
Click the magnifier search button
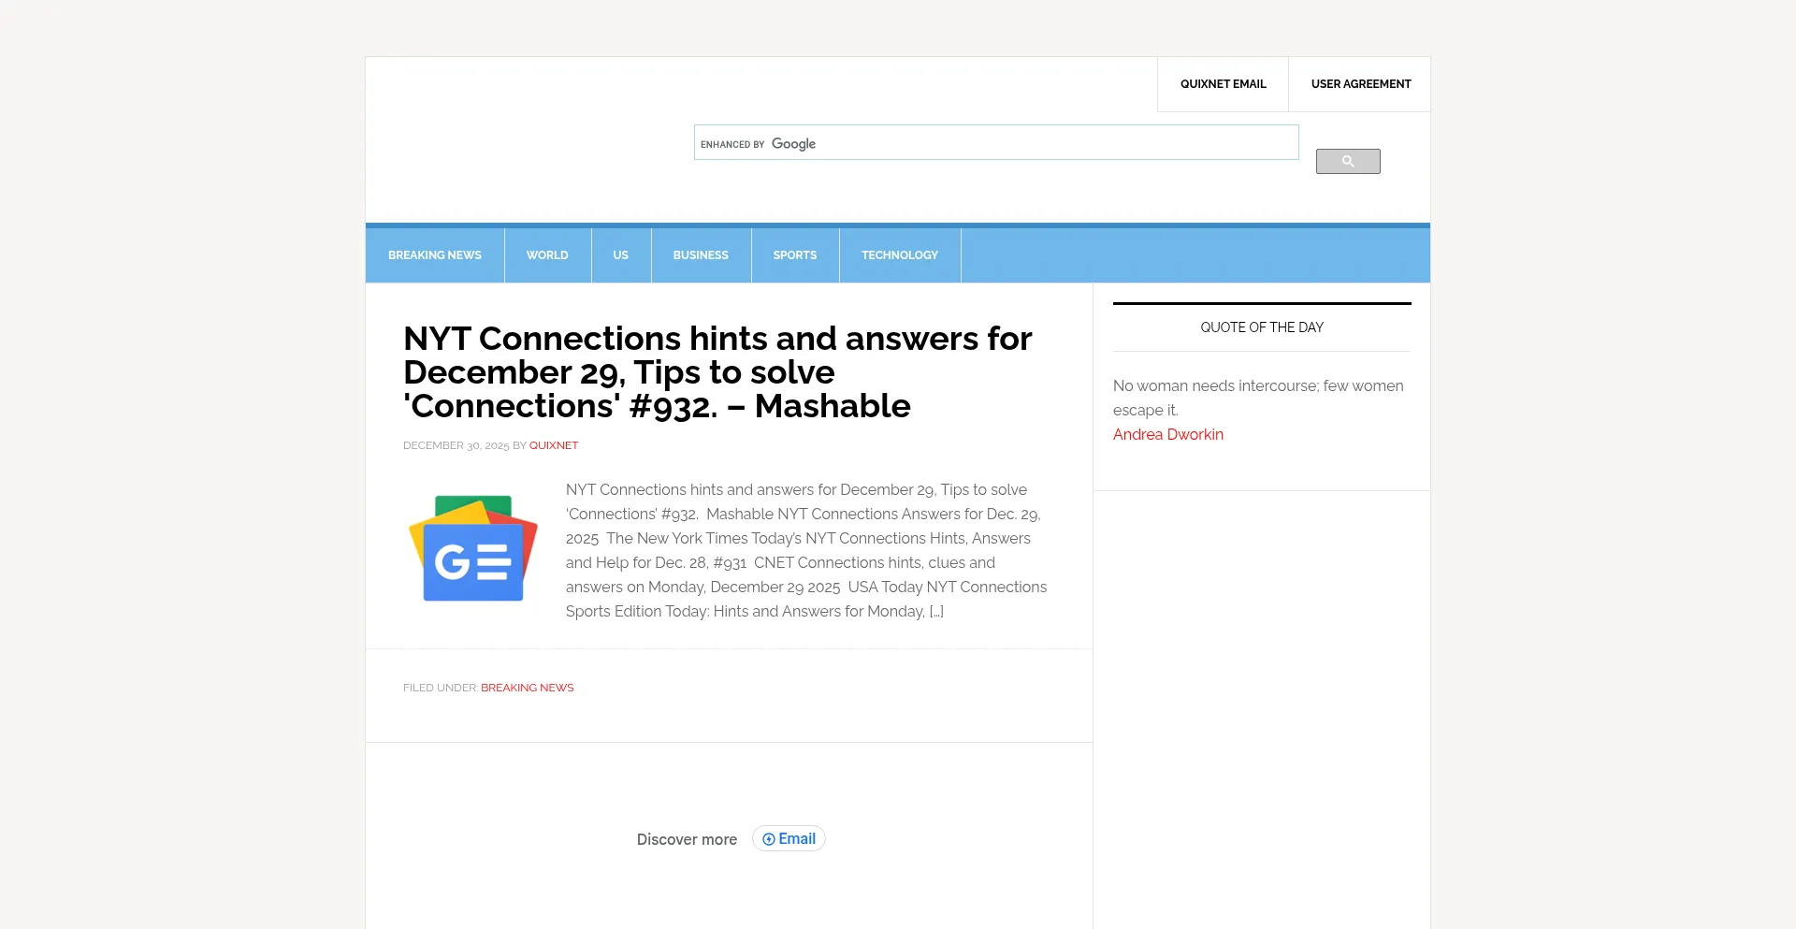pyautogui.click(x=1347, y=162)
